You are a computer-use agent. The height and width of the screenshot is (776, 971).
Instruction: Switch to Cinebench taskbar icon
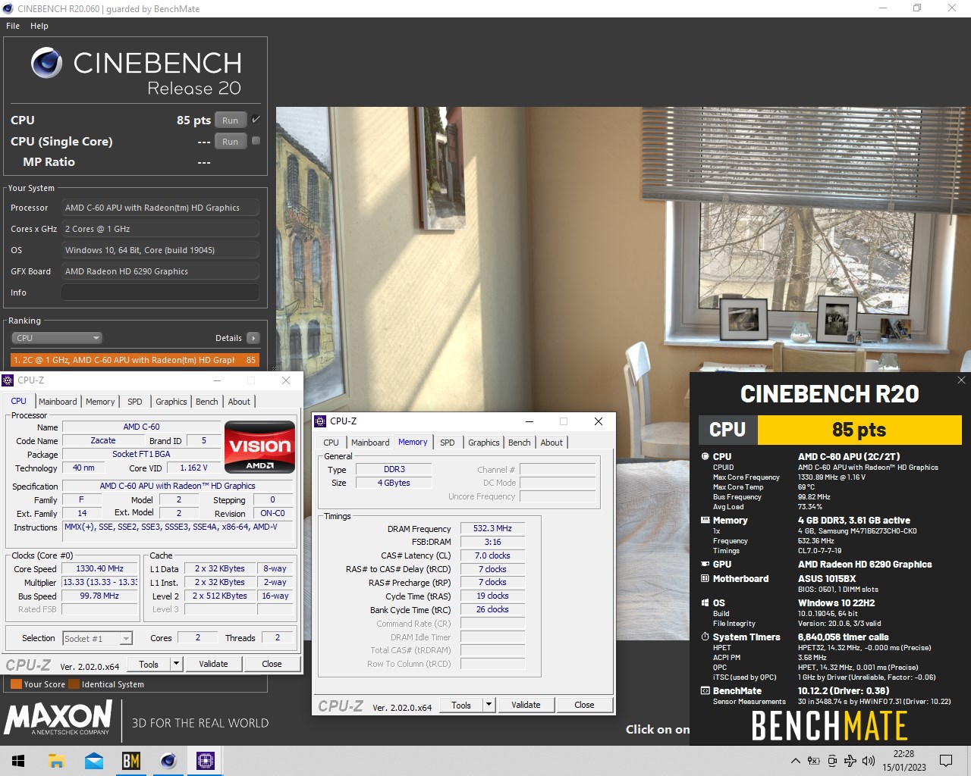168,761
